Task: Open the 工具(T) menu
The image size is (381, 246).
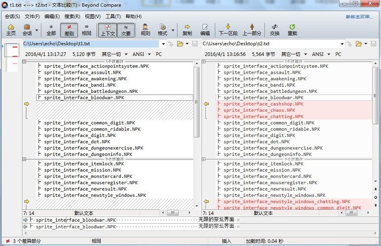Action: (113, 17)
